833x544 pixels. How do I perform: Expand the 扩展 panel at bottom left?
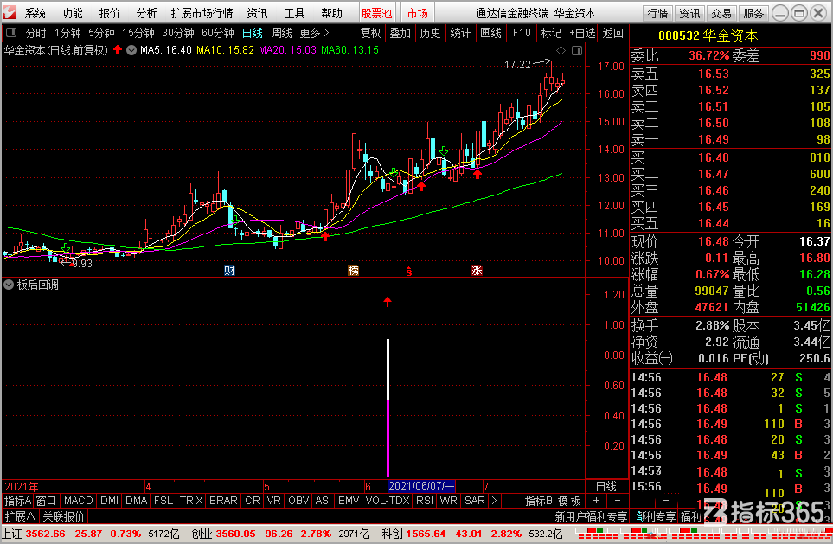(x=20, y=515)
